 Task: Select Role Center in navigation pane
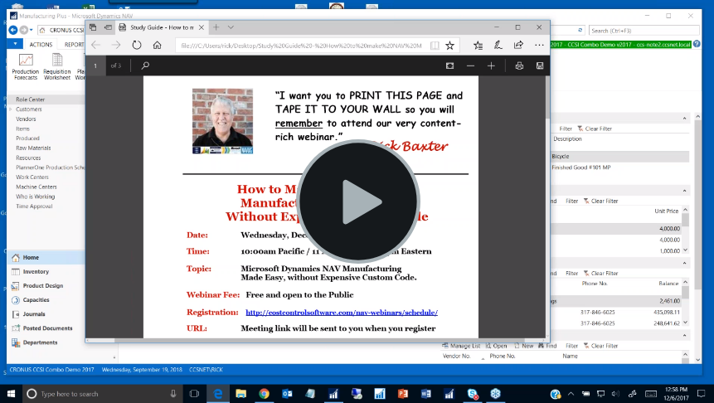(30, 100)
